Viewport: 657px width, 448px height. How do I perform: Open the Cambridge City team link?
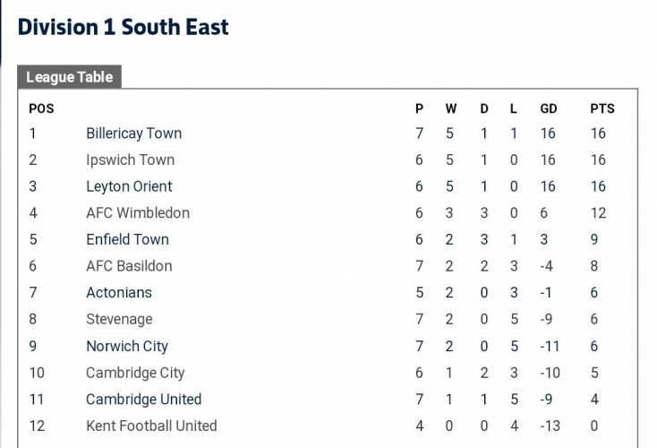[x=135, y=373]
